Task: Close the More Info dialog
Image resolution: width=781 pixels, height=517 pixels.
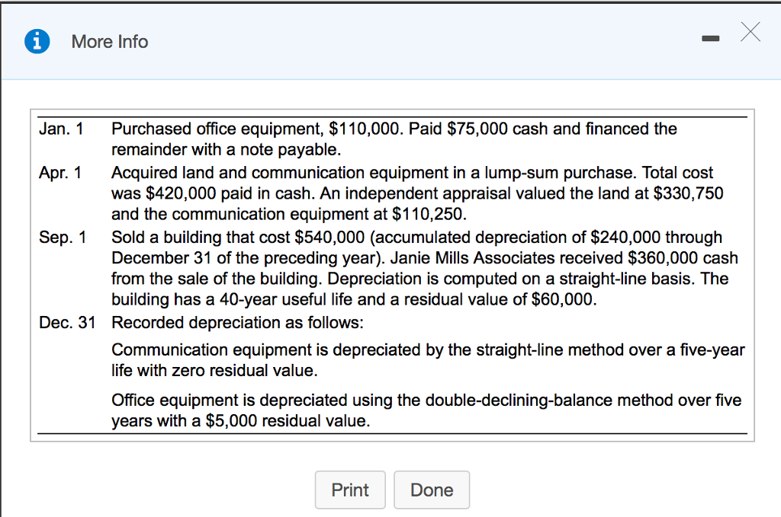Action: [x=750, y=32]
